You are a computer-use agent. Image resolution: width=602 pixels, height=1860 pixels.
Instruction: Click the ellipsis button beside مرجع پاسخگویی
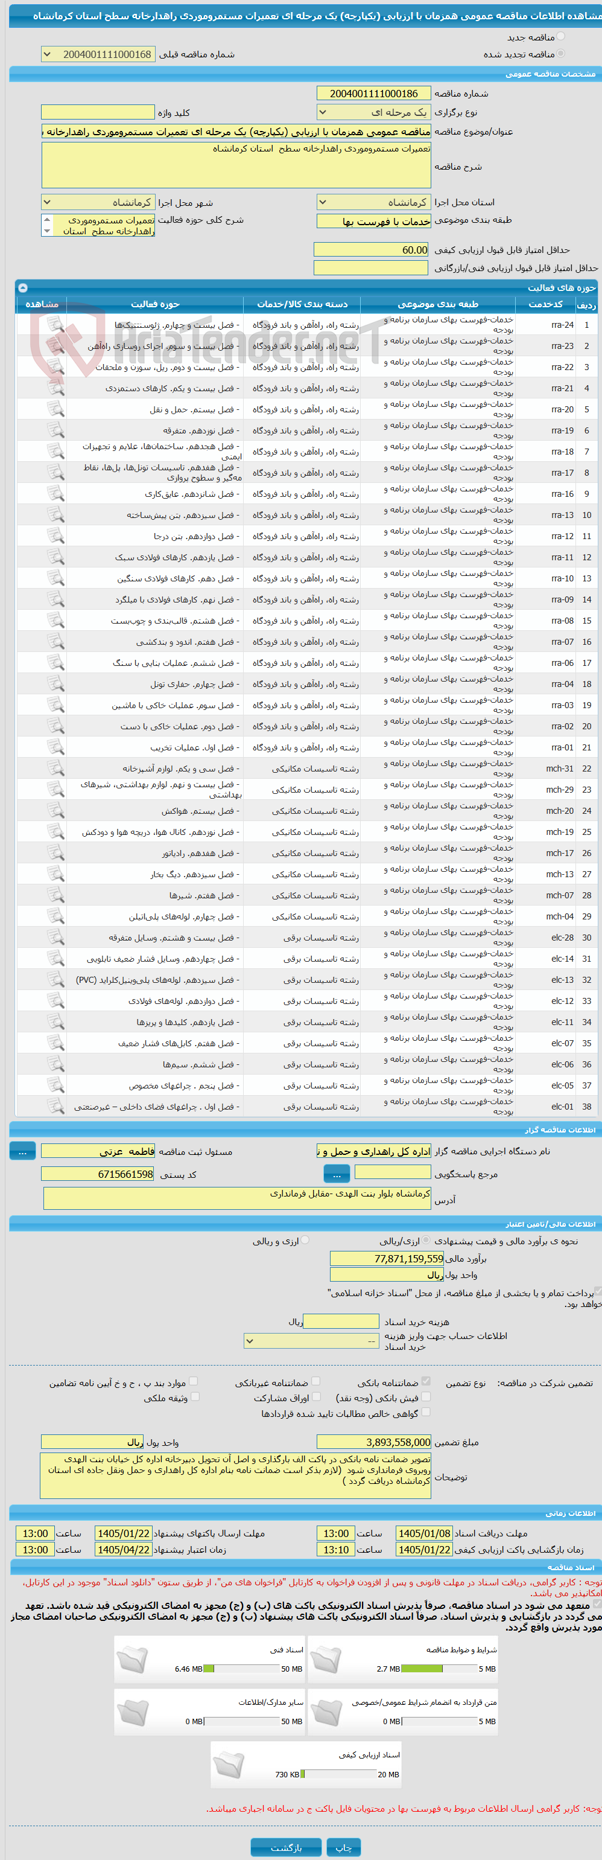pyautogui.click(x=337, y=1174)
